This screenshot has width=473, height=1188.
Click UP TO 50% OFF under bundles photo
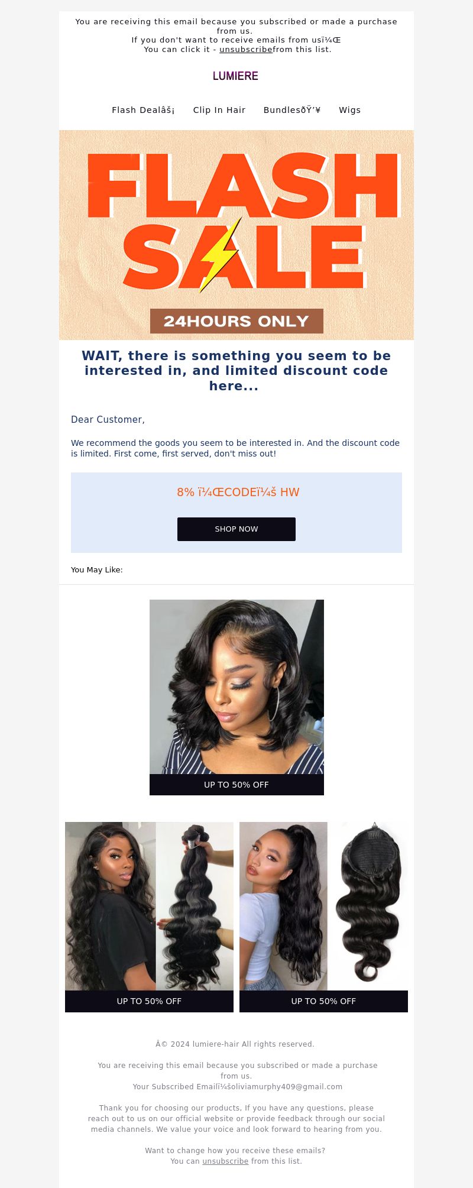click(149, 1001)
